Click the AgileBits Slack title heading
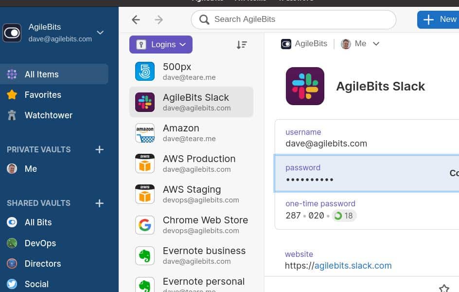 380,86
